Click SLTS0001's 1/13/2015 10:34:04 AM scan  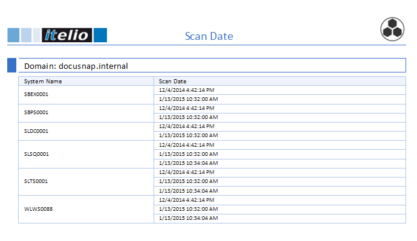tap(189, 191)
